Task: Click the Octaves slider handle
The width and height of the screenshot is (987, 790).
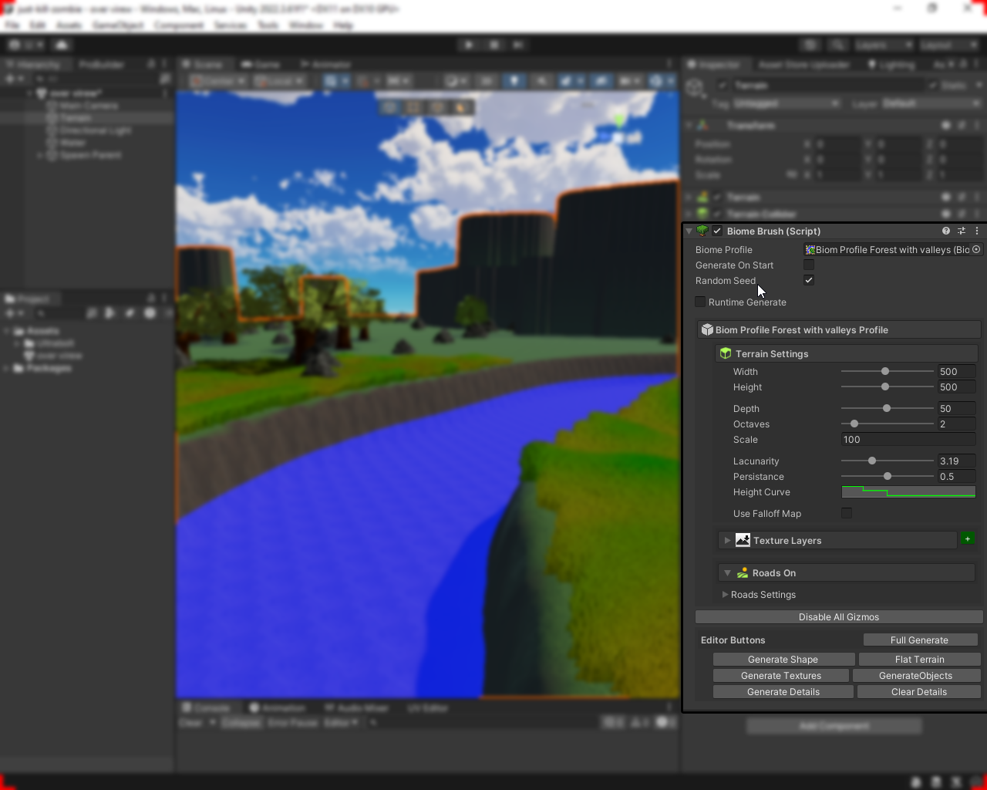Action: coord(854,424)
